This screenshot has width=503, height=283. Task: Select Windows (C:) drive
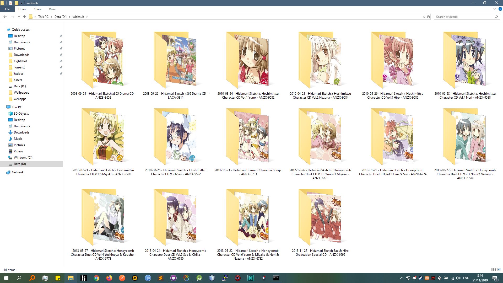[x=23, y=158]
